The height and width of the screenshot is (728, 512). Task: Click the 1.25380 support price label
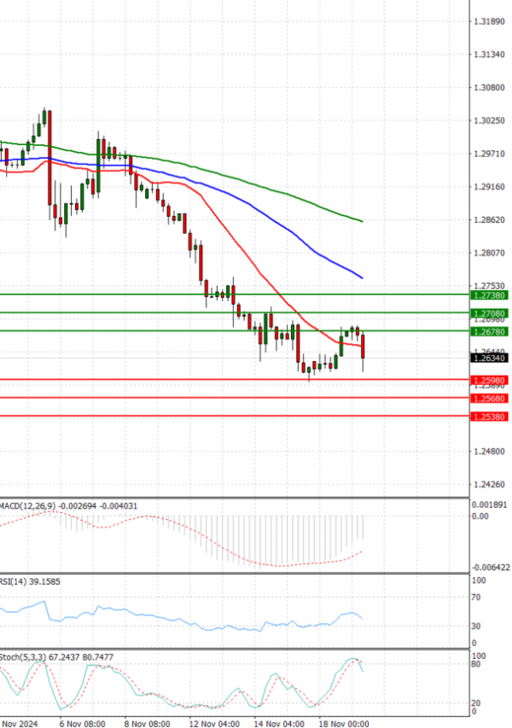point(489,416)
